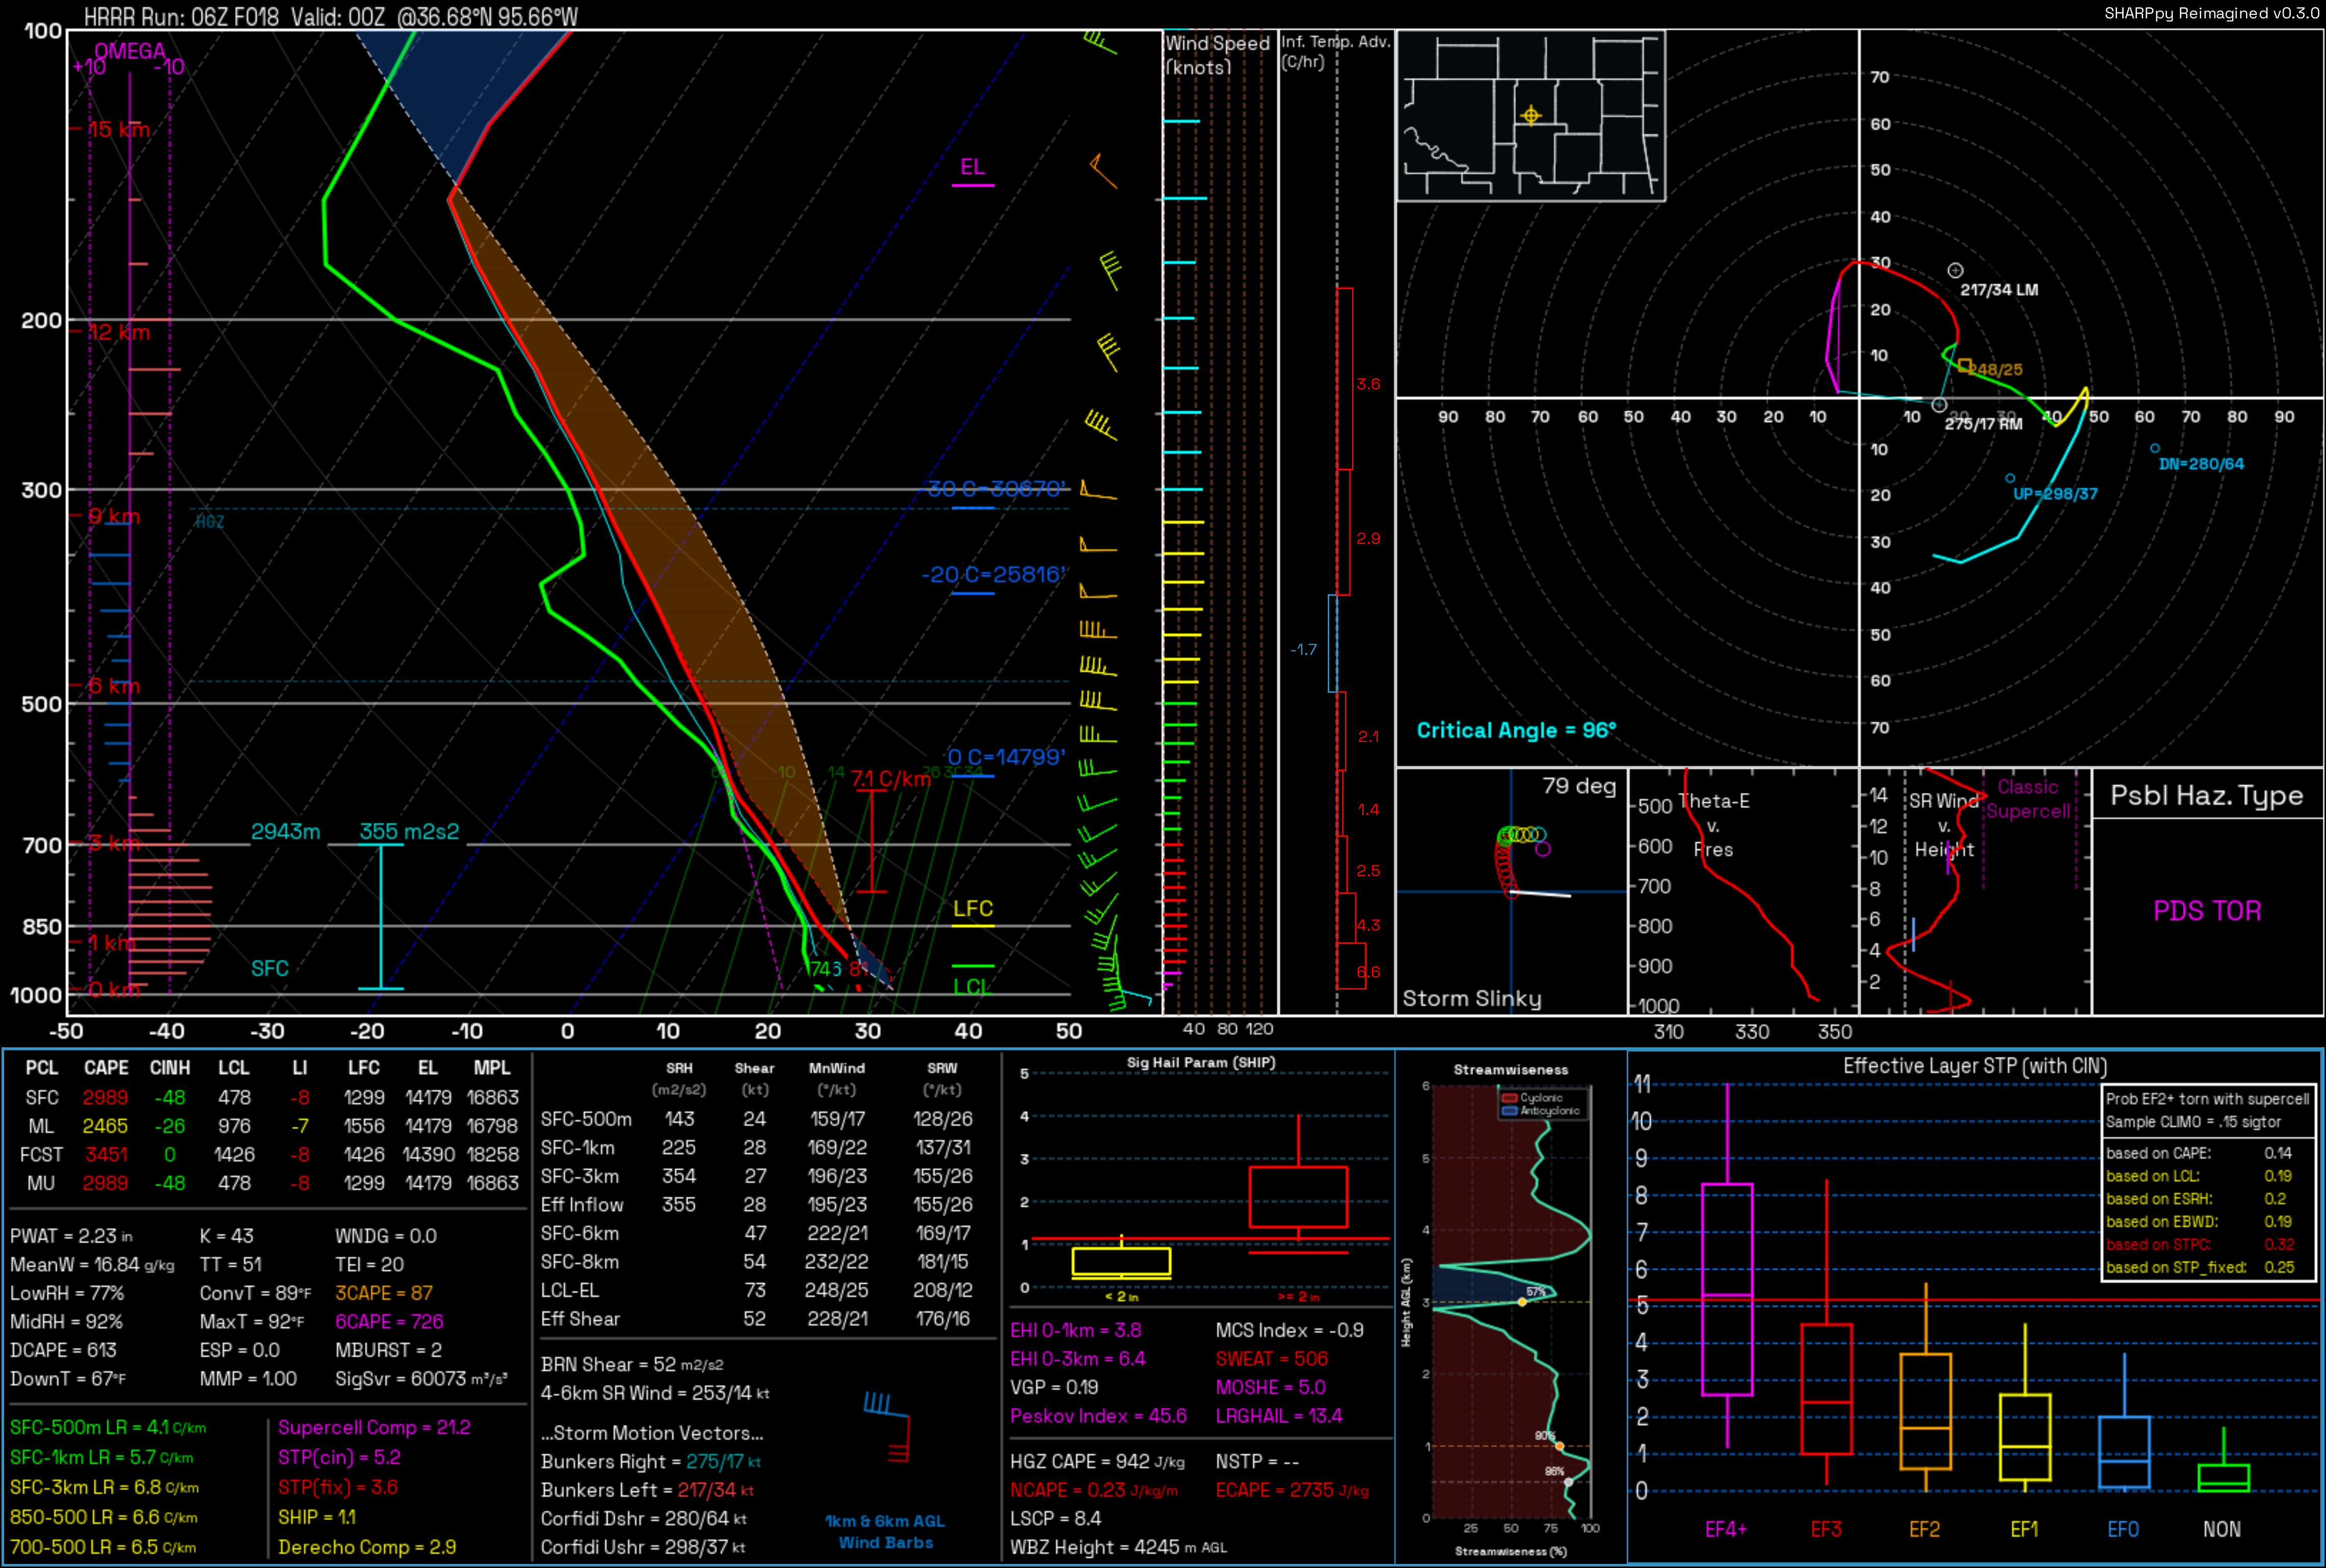
Task: Select the Cyclonic red legend swatch
Action: tap(1510, 1098)
